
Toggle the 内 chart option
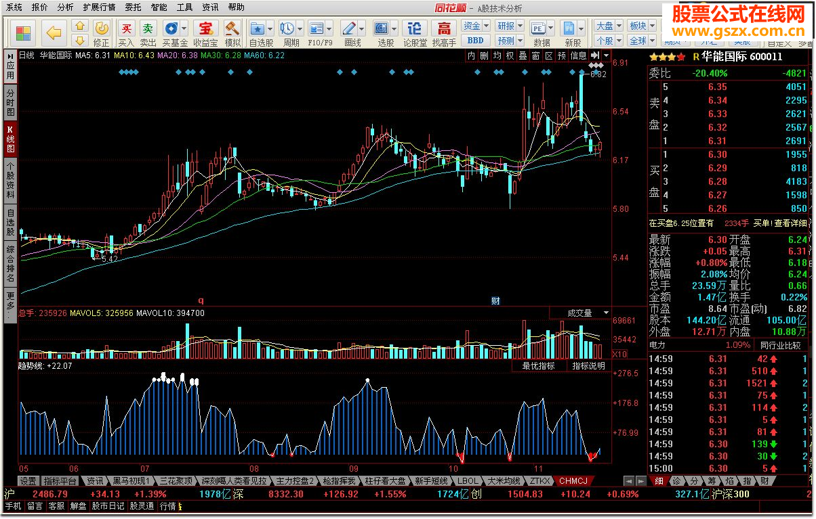pyautogui.click(x=471, y=55)
